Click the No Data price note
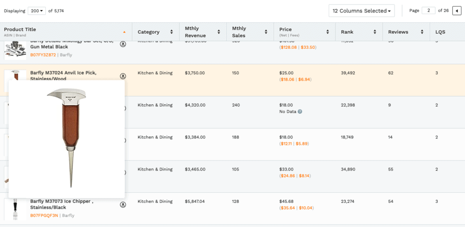The width and height of the screenshot is (465, 227). click(288, 112)
